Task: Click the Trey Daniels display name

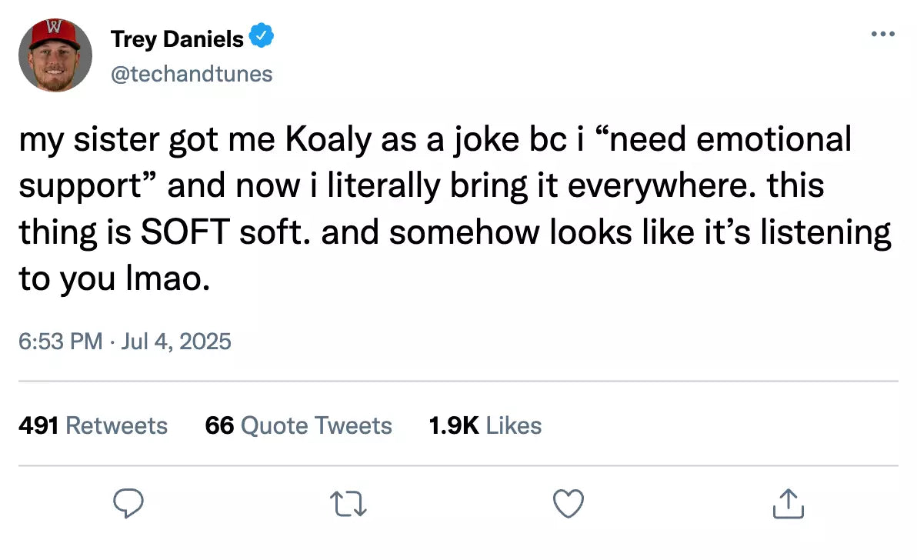Action: pos(177,38)
